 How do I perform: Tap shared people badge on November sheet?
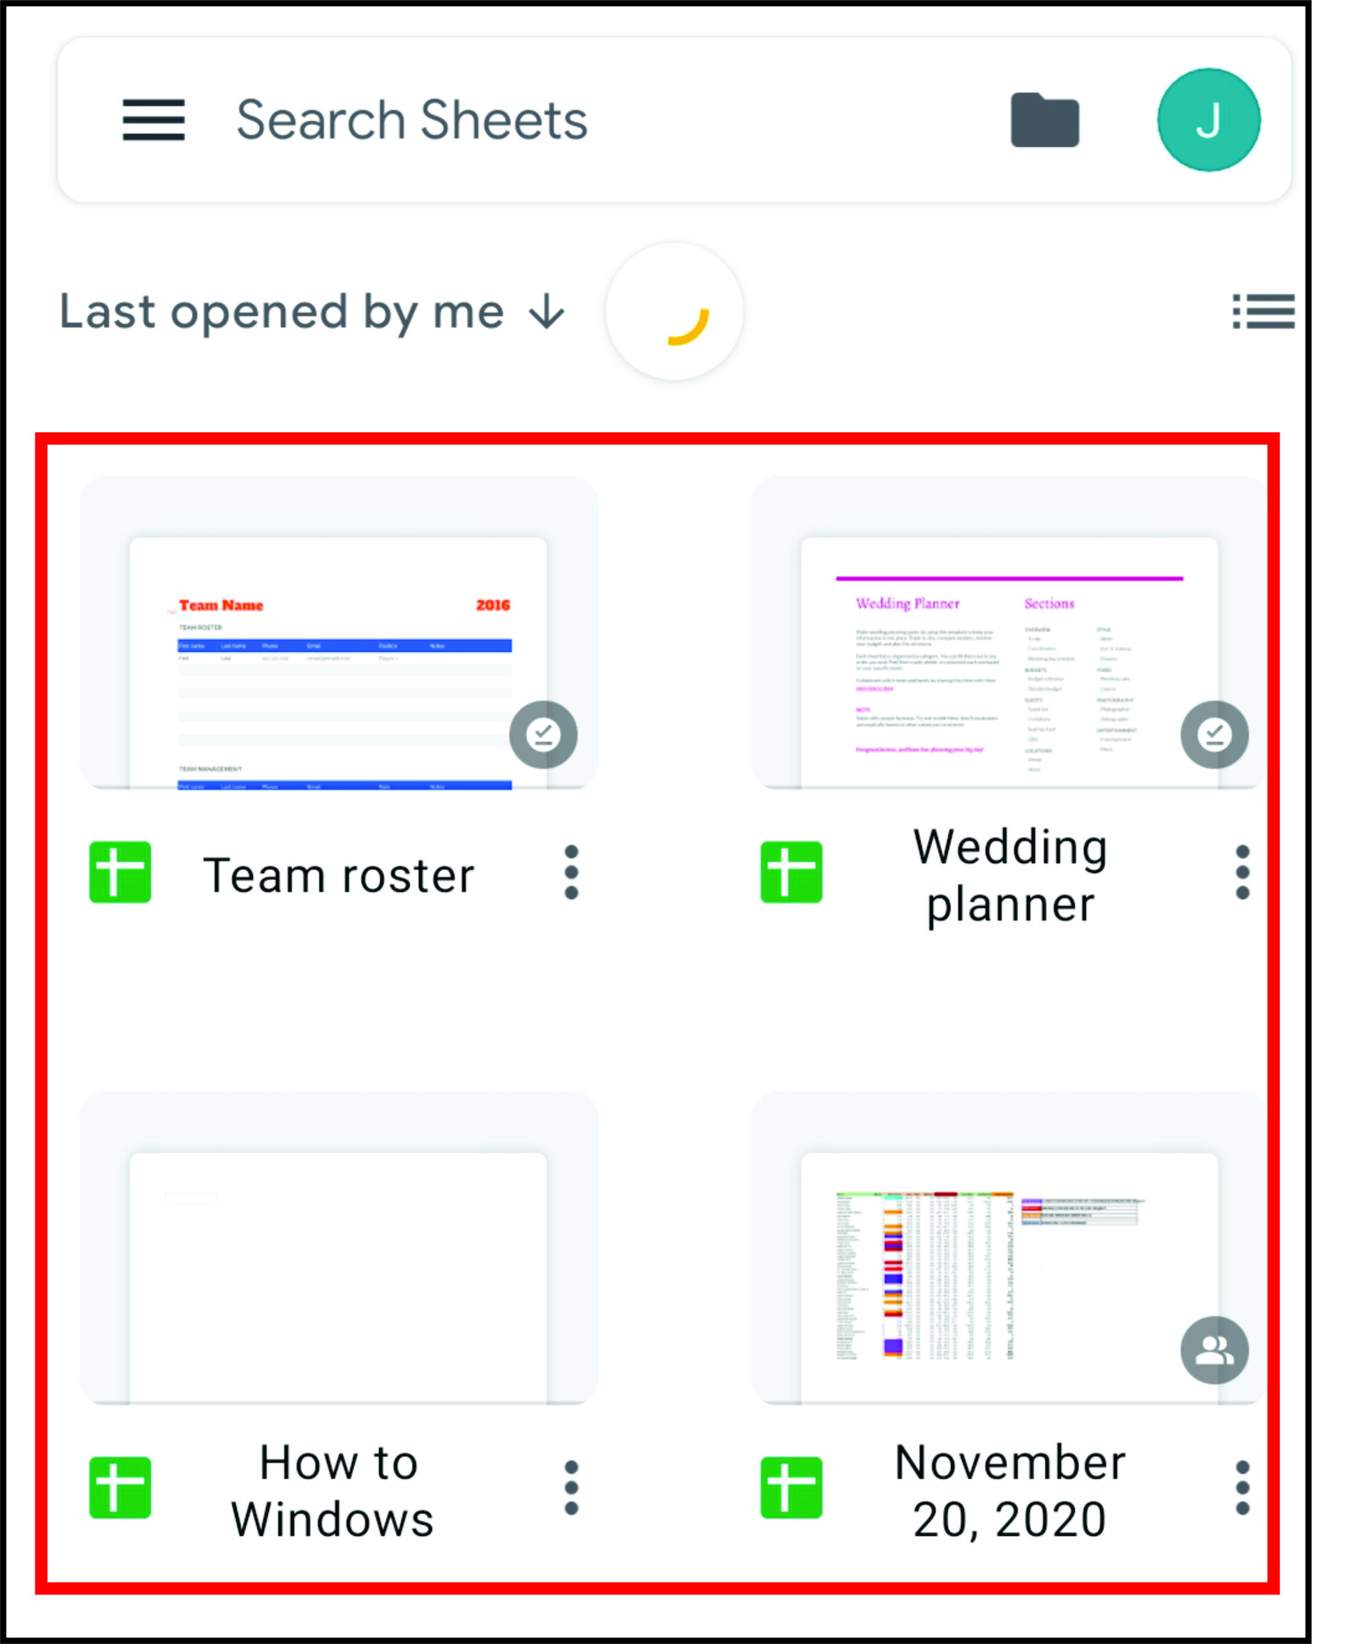coord(1214,1350)
